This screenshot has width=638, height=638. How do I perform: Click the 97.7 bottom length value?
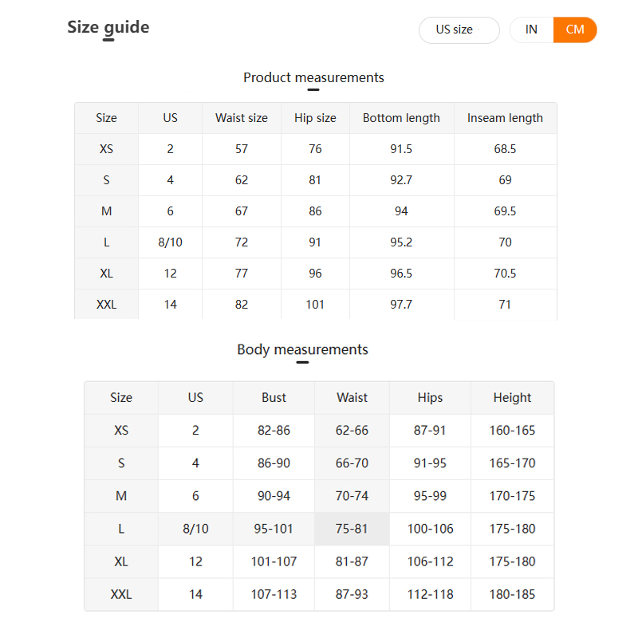pos(401,305)
